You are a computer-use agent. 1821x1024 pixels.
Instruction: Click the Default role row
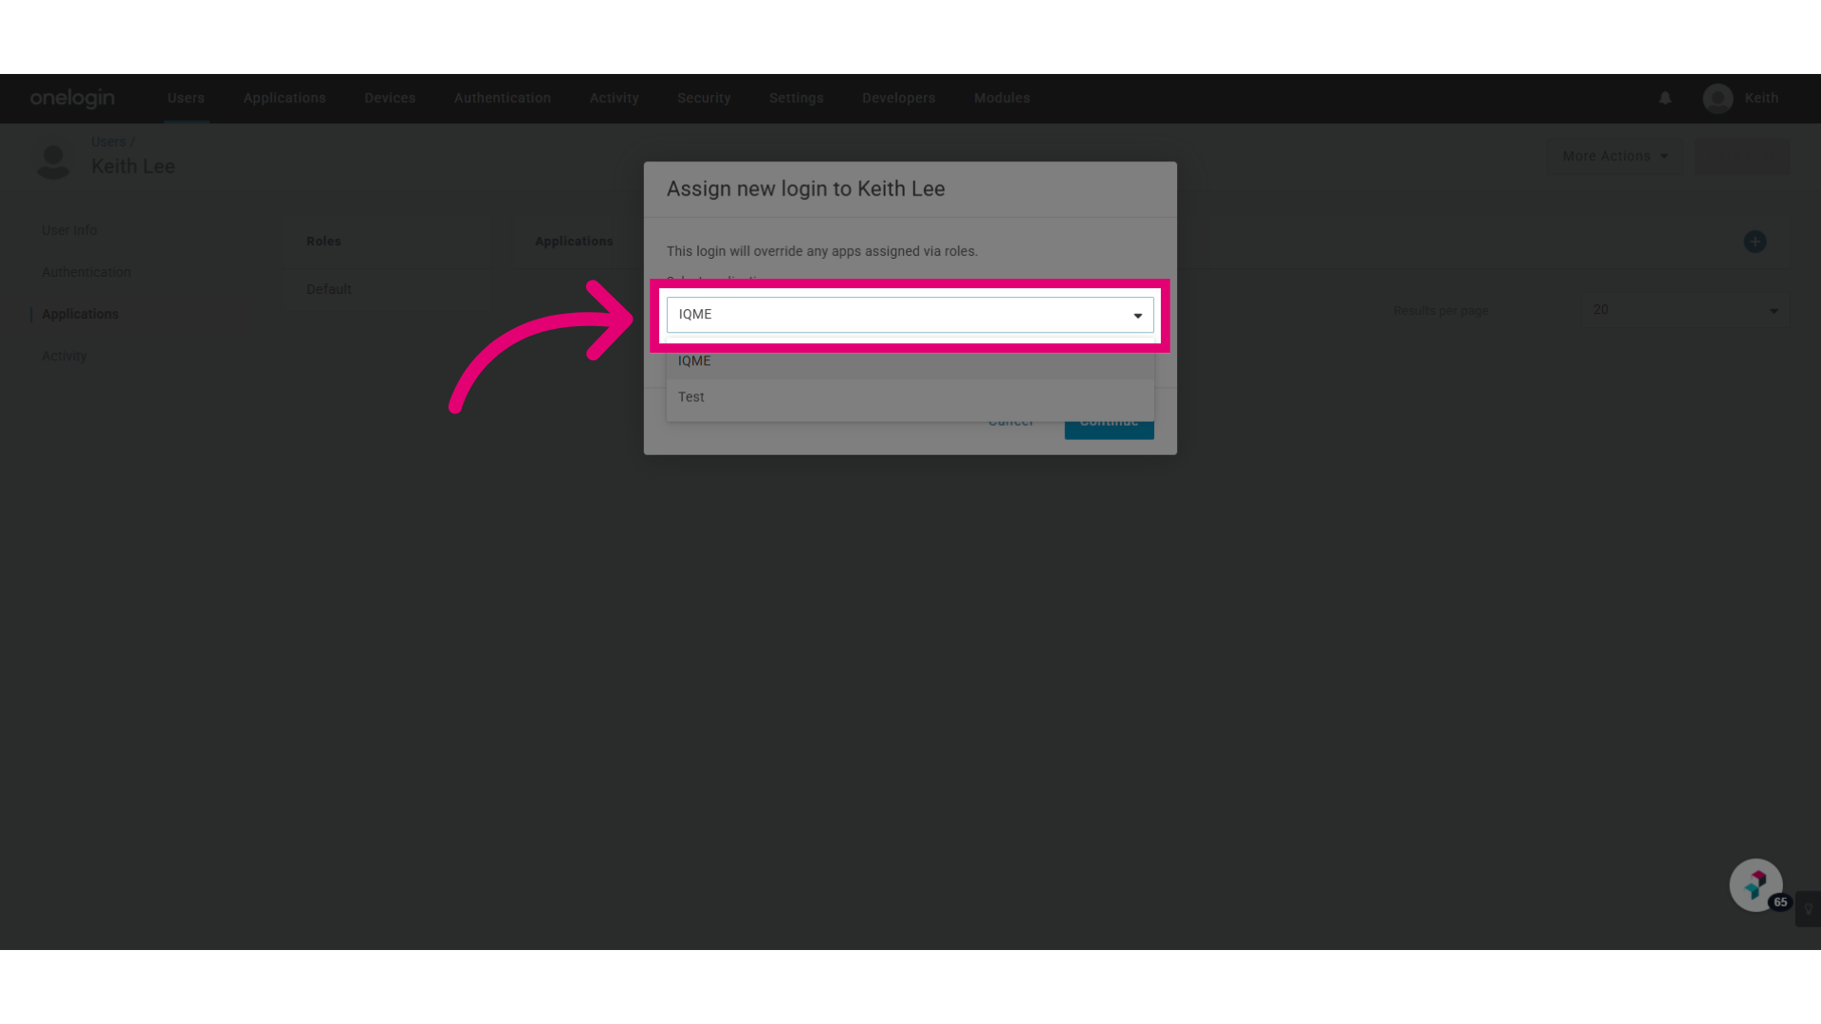click(387, 289)
